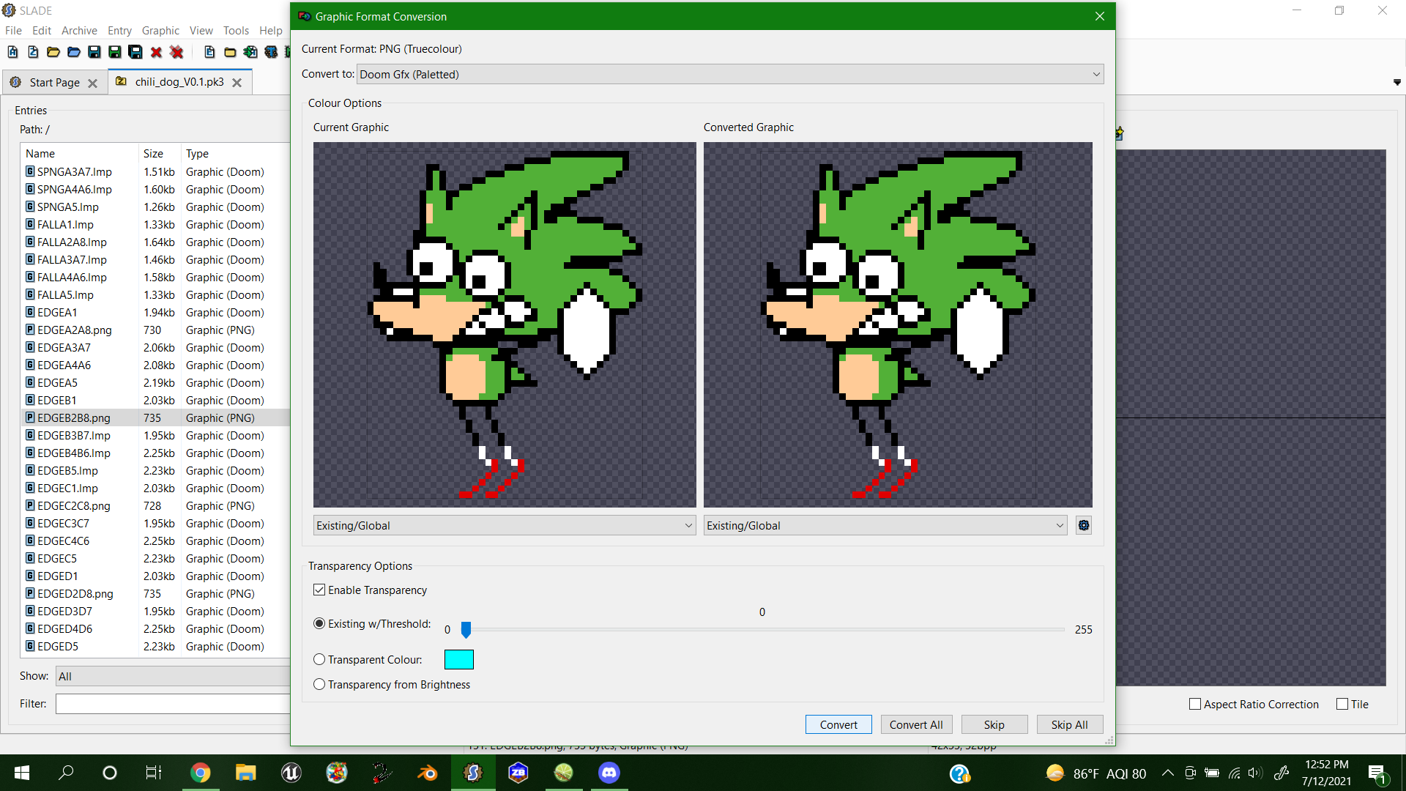
Task: Click the Skip button
Action: [x=994, y=725]
